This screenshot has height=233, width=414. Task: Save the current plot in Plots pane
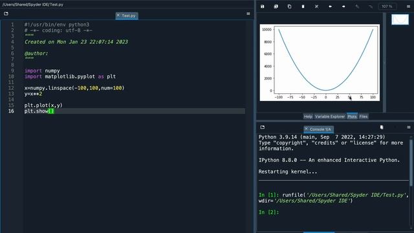pyautogui.click(x=262, y=6)
